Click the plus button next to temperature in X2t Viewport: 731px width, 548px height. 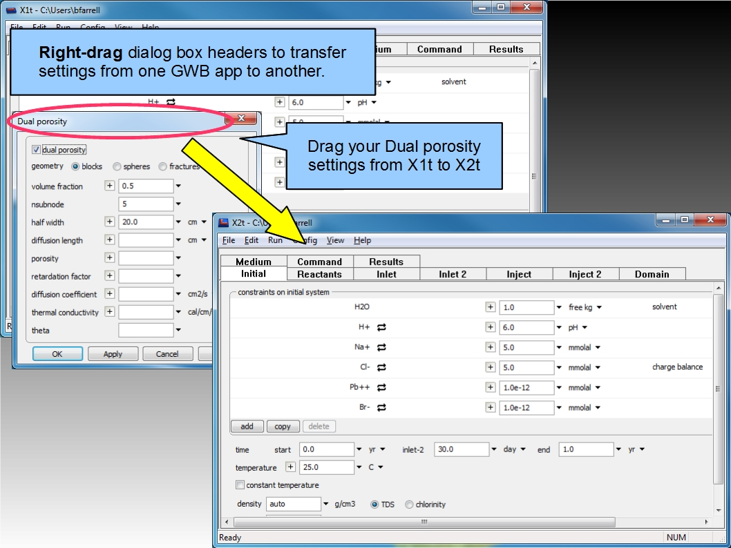click(x=290, y=467)
